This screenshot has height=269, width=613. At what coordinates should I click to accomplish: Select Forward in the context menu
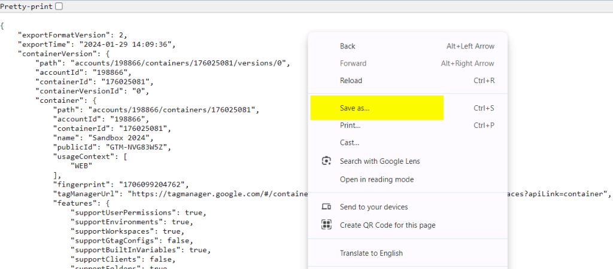point(353,63)
